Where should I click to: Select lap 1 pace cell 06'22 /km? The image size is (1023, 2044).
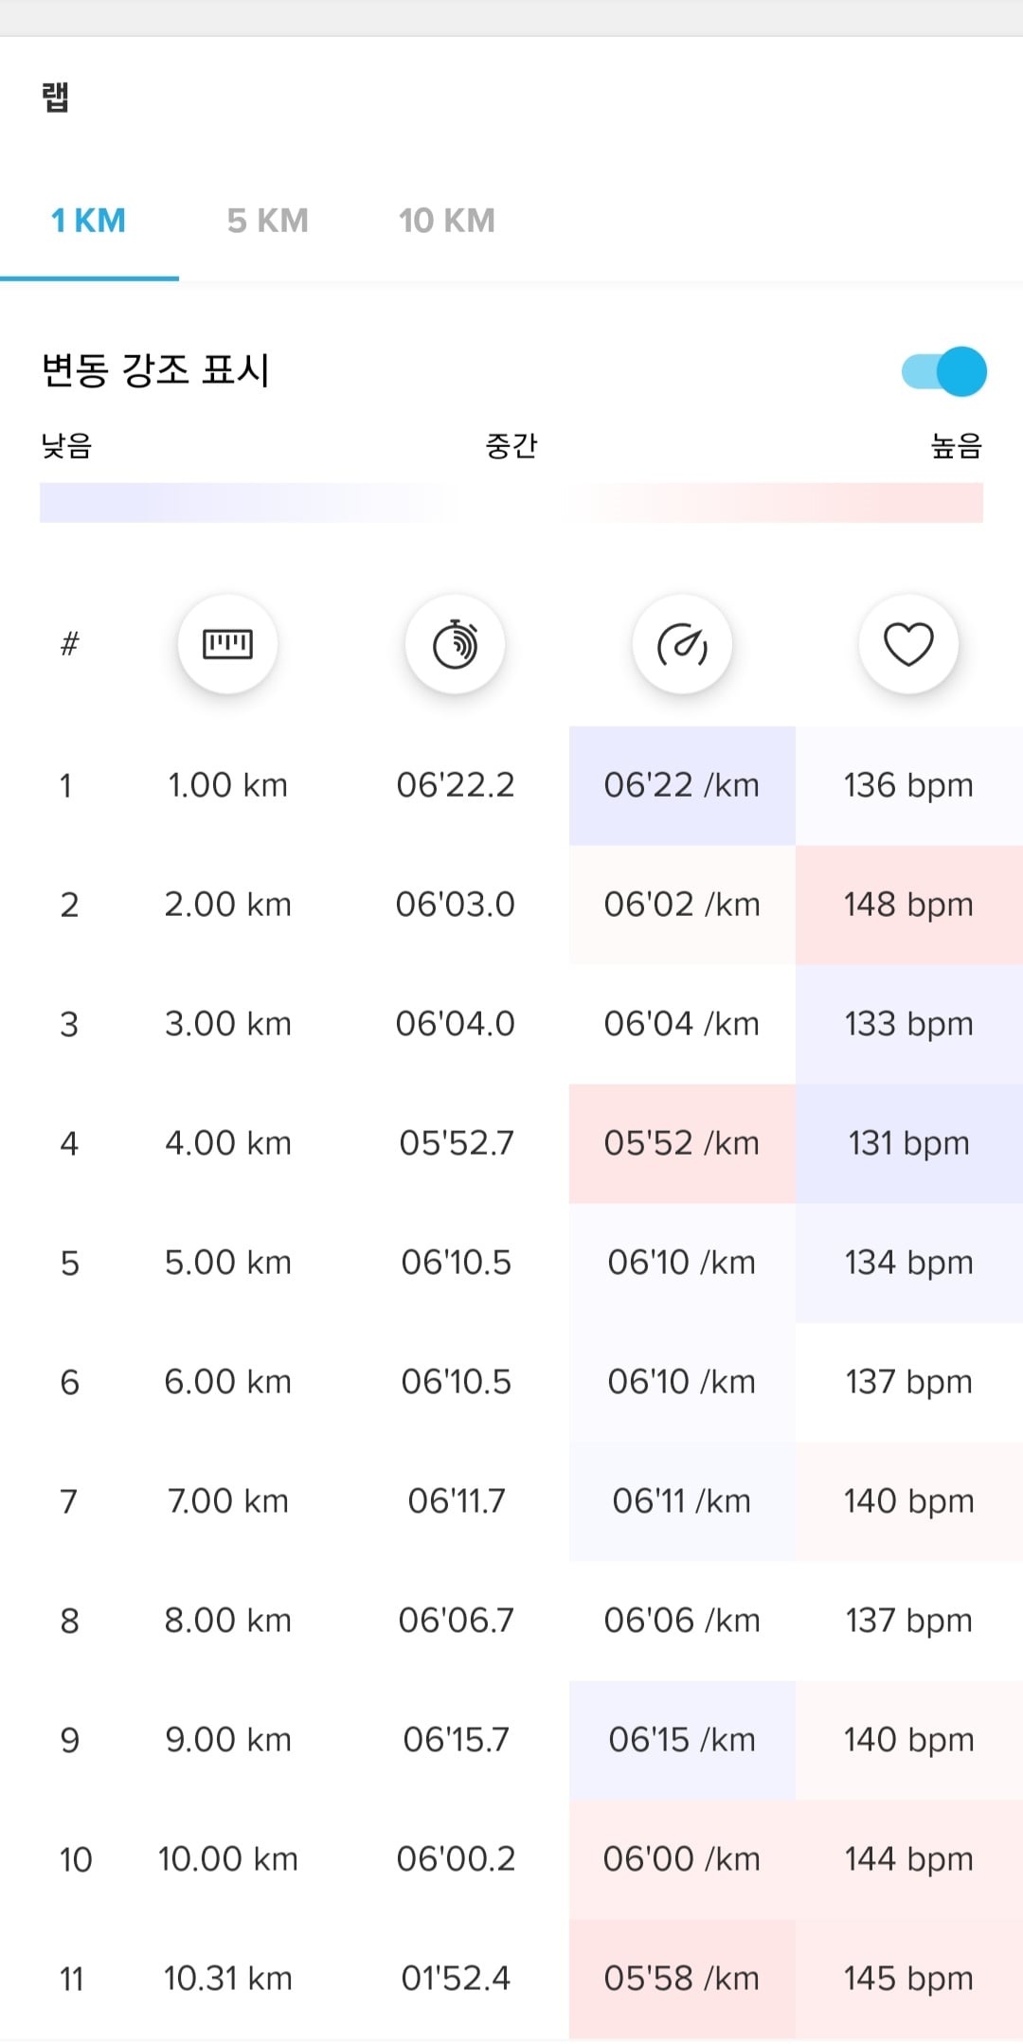pos(682,785)
